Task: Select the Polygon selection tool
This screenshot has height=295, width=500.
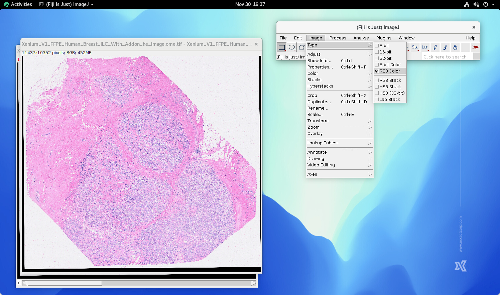Action: (301, 47)
